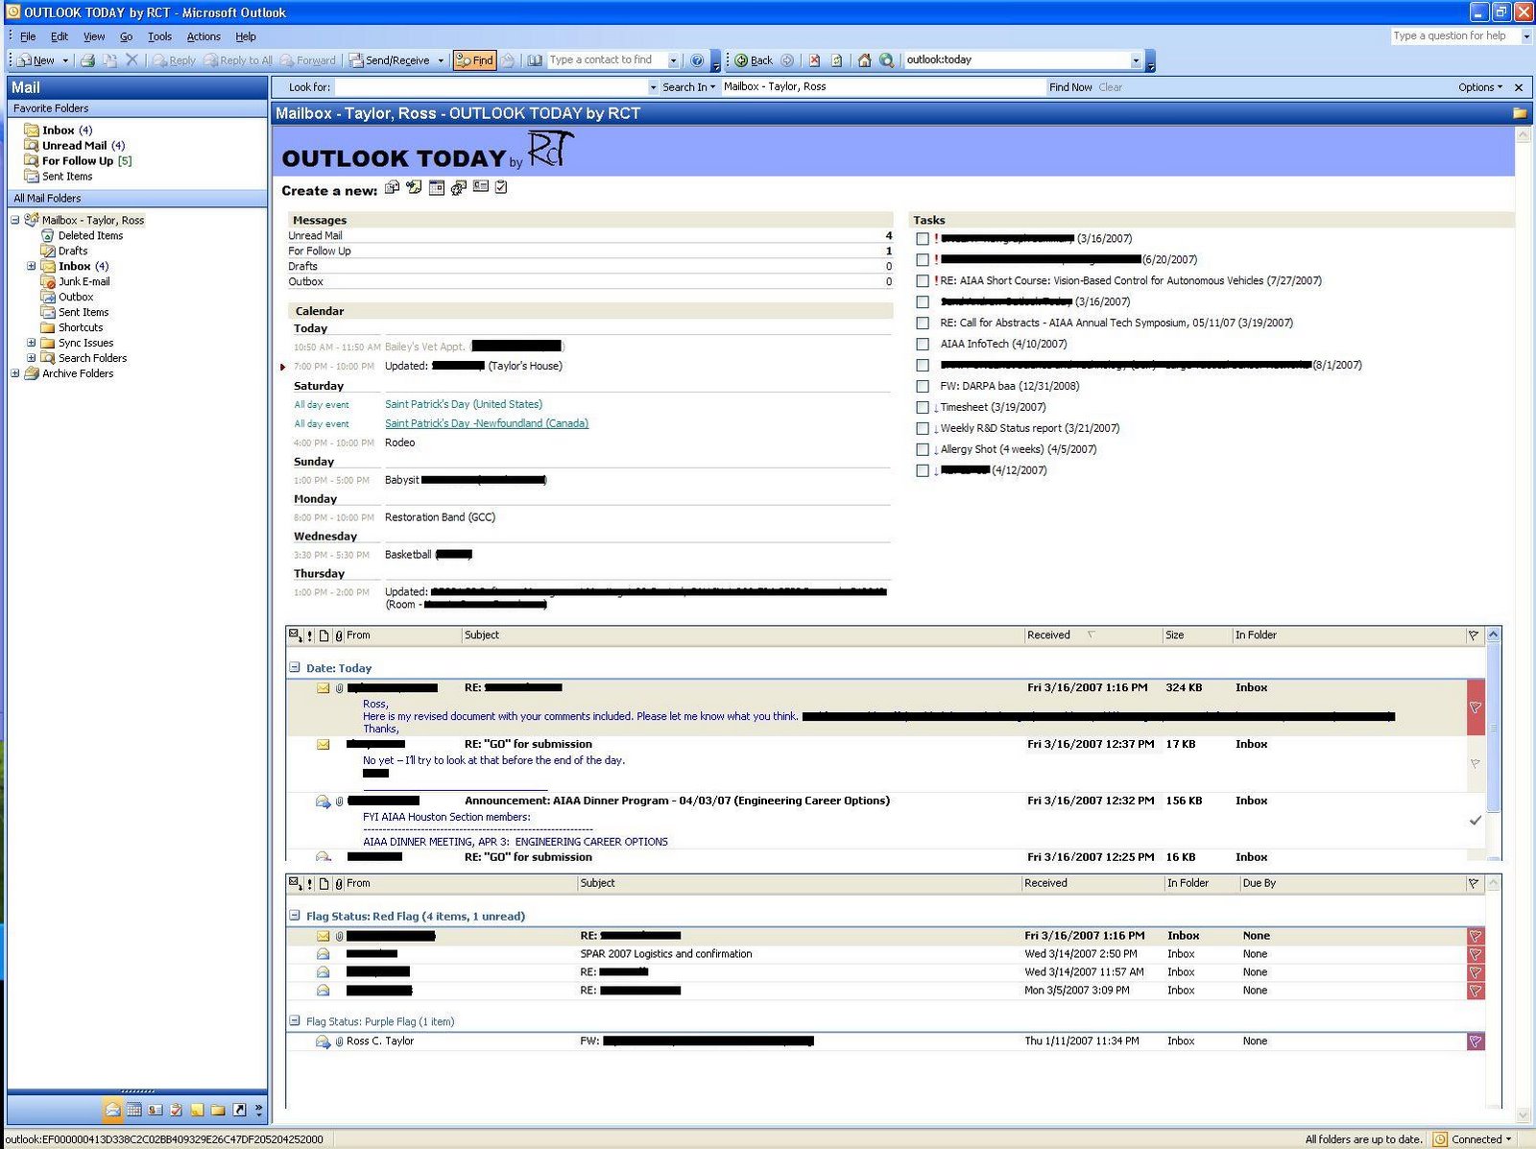1536x1149 pixels.
Task: Collapse the Date: Today group
Action: 296,667
